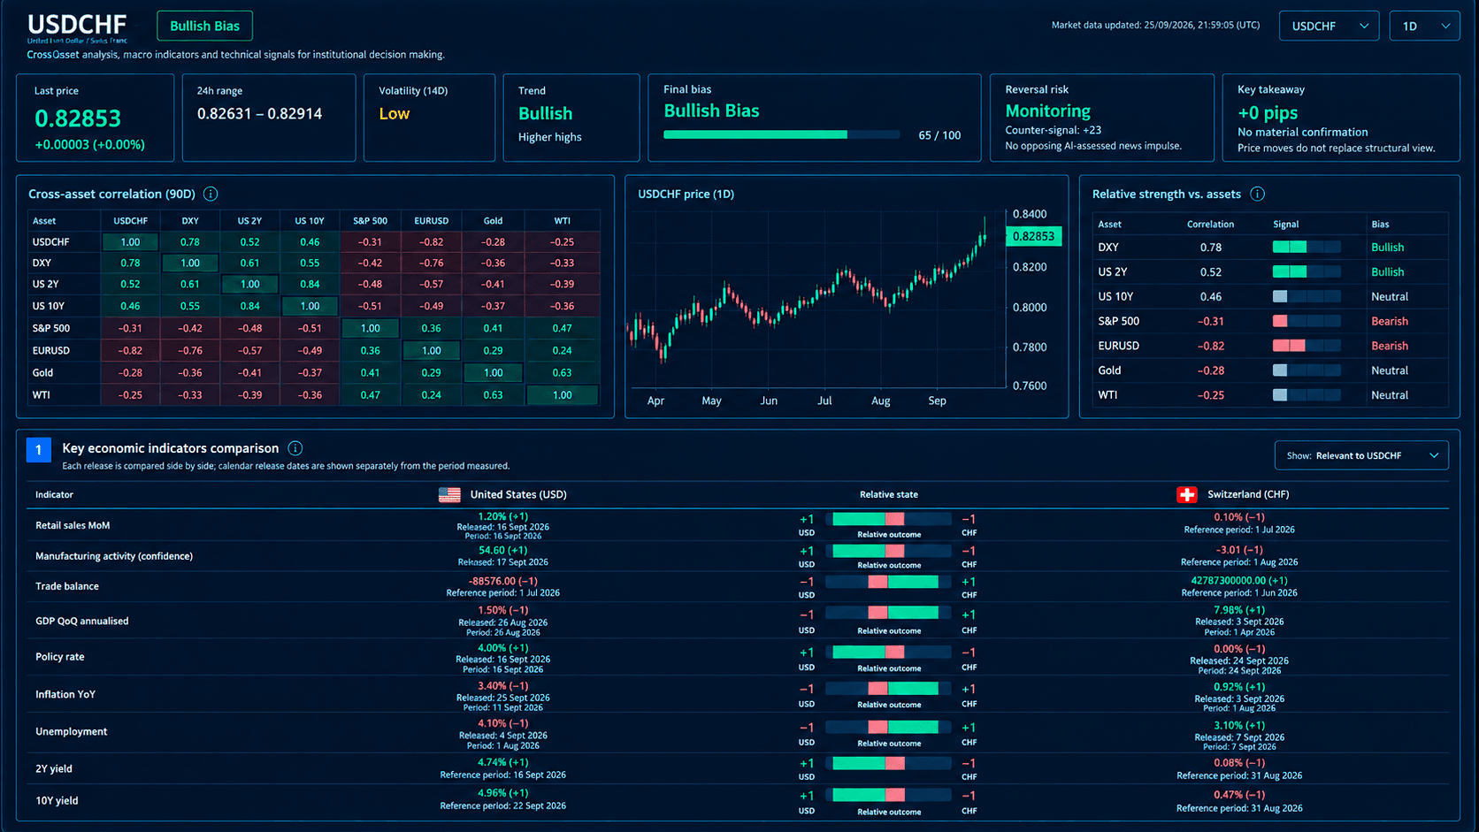The height and width of the screenshot is (832, 1479).
Task: Click the Switzerland 10Y yield 0.47% value
Action: (1238, 795)
